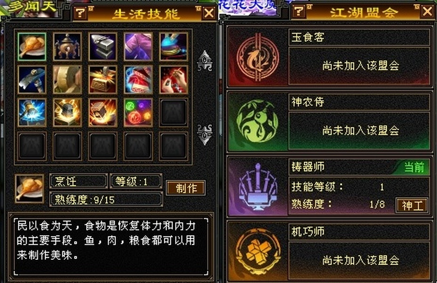The width and height of the screenshot is (437, 283).
Task: Select the 机巧师 orange emblem
Action: pos(258,251)
